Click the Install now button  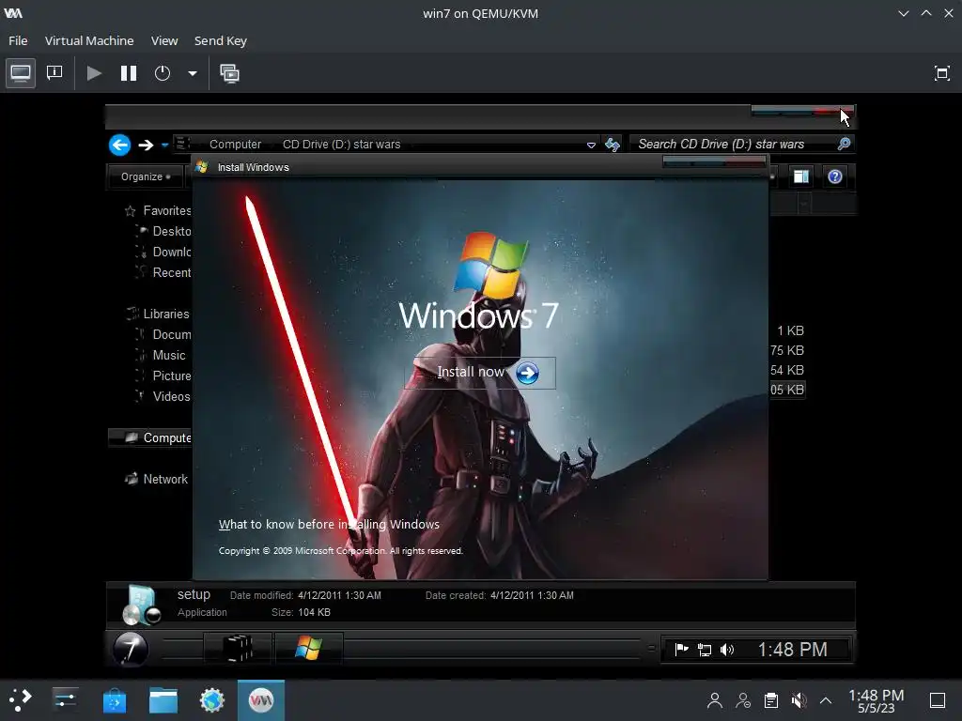click(480, 373)
